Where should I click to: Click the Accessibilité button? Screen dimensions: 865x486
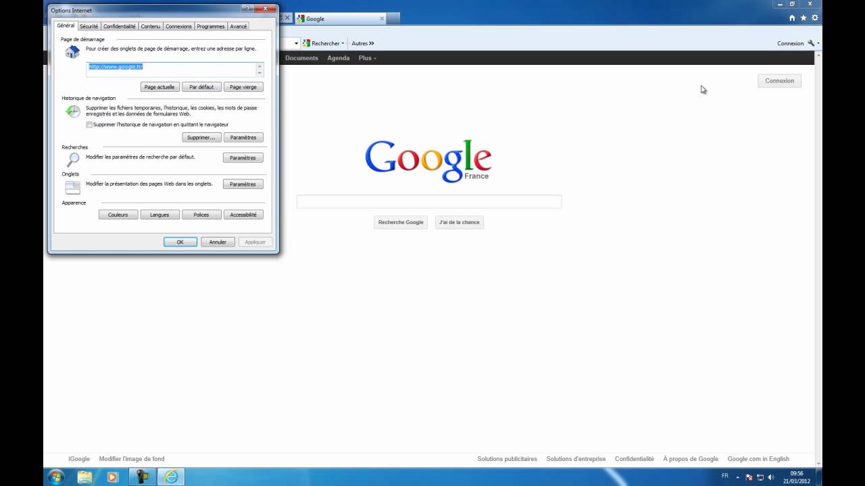coord(243,215)
